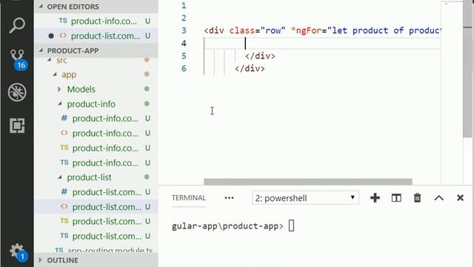Viewport: 474px width, 267px height.
Task: Click the horizontal scrollbar of the editor
Action: click(308, 182)
